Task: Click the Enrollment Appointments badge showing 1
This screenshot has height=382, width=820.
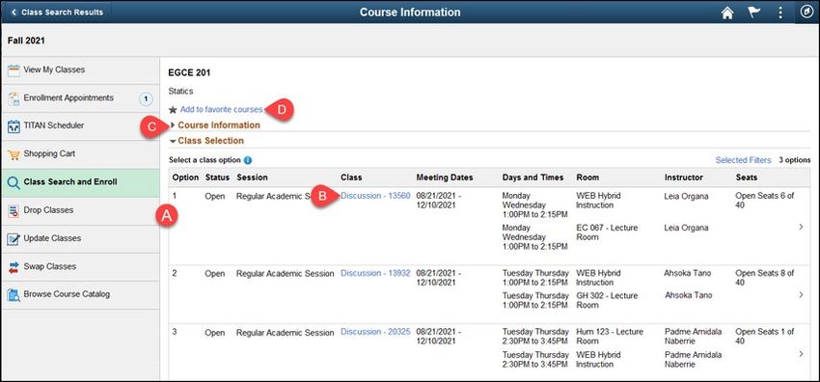Action: (146, 98)
